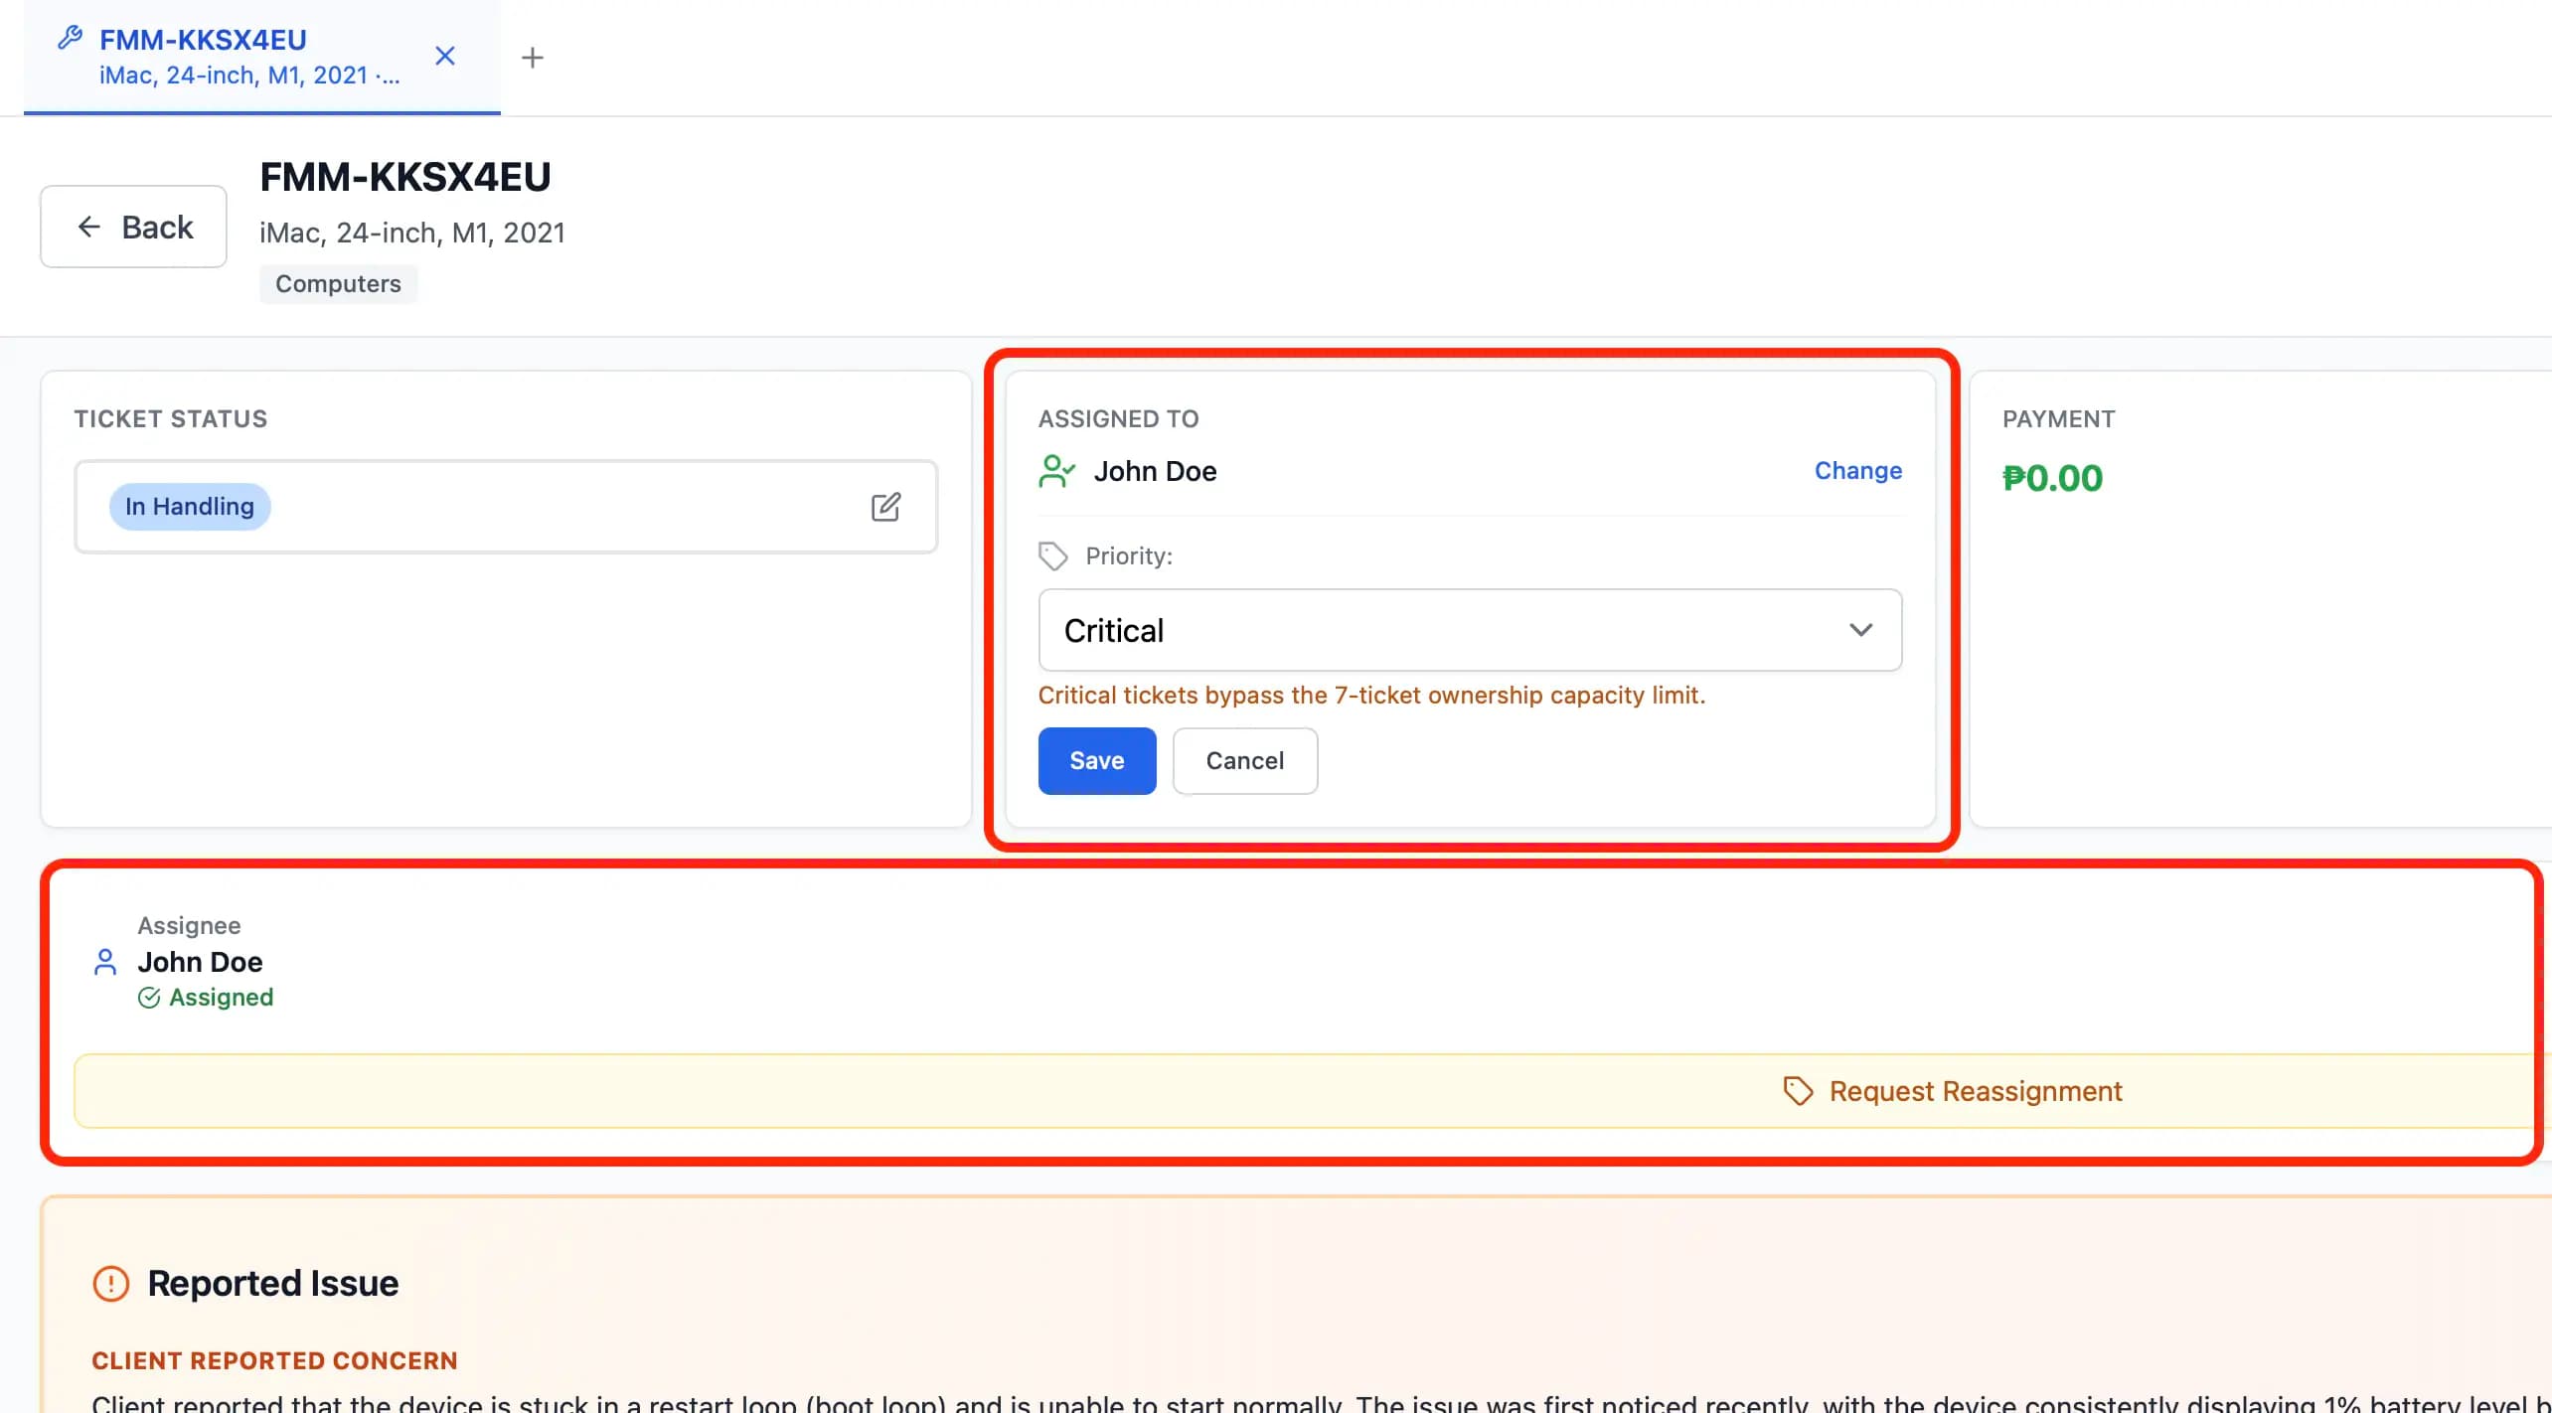Image resolution: width=2552 pixels, height=1413 pixels.
Task: Save the priority change
Action: (1097, 761)
